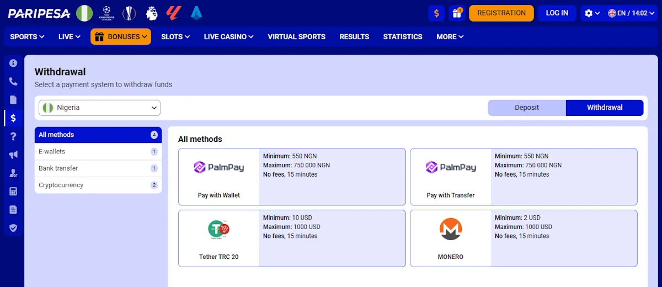Click PalmPay logo for Pay with Transfer
This screenshot has width=662, height=287.
(x=451, y=167)
